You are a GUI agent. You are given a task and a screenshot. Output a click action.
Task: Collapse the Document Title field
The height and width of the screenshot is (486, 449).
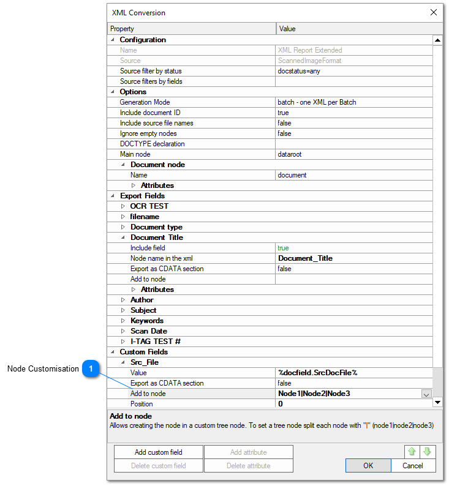click(x=123, y=237)
